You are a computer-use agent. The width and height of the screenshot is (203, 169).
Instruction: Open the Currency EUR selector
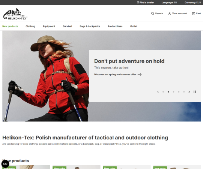pyautogui.click(x=193, y=3)
